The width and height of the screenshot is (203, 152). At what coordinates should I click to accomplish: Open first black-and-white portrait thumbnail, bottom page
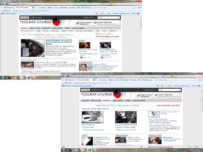pos(92,117)
